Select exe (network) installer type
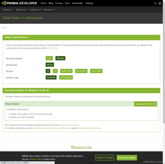Viewport: 165px width, 164px height. 66,77
